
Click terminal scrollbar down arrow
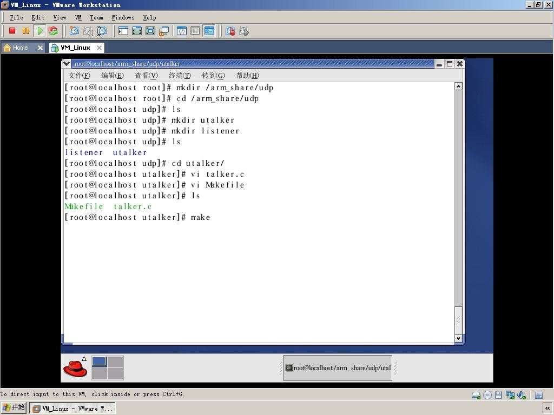(x=458, y=338)
